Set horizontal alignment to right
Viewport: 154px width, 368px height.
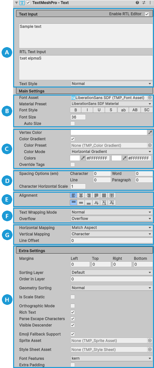click(88, 195)
